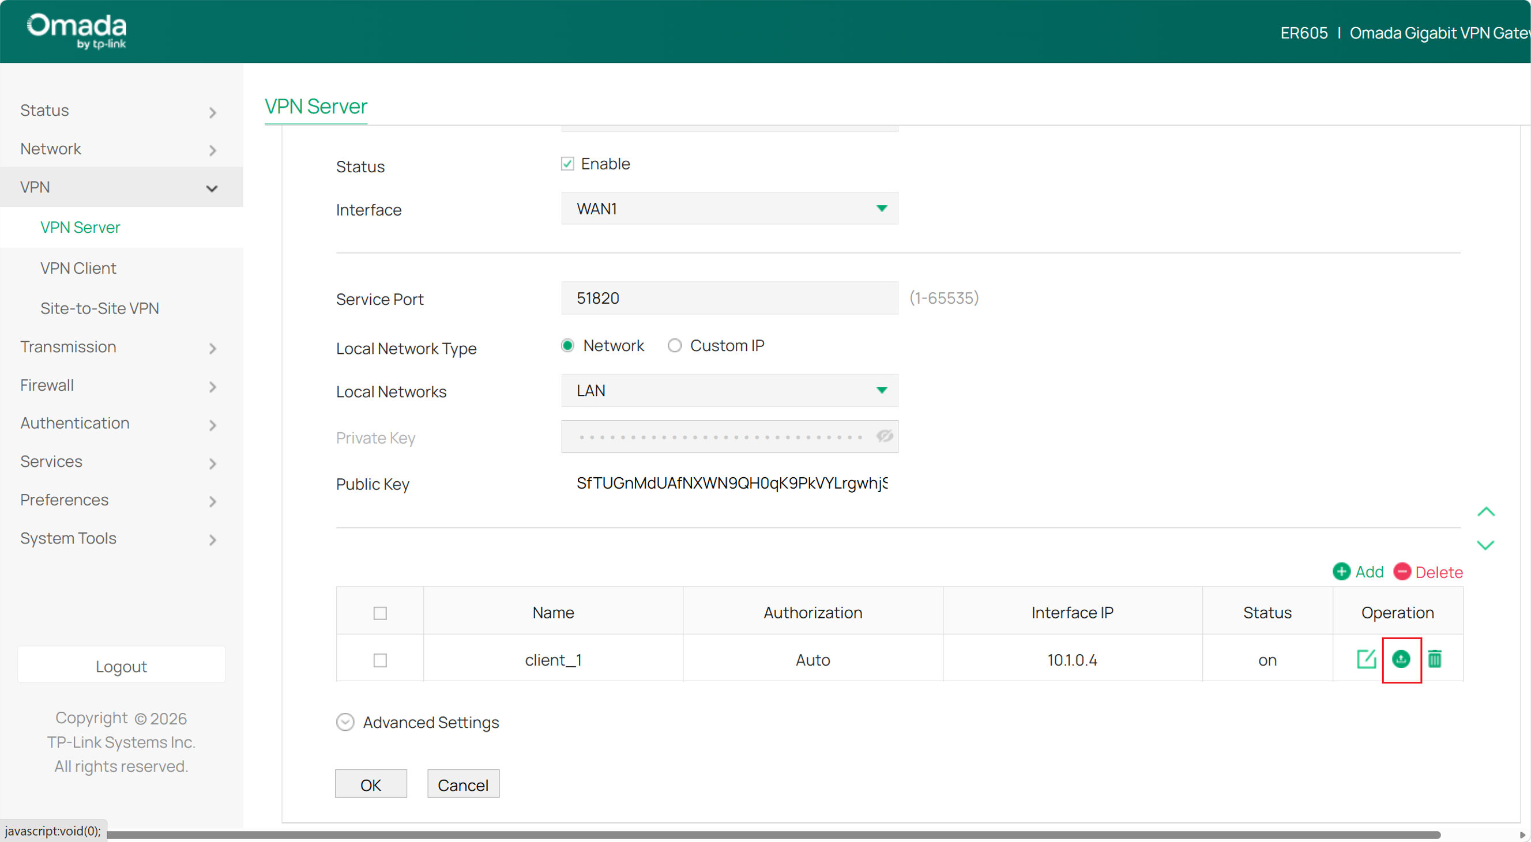The height and width of the screenshot is (842, 1531).
Task: Click the OK button
Action: pos(371,784)
